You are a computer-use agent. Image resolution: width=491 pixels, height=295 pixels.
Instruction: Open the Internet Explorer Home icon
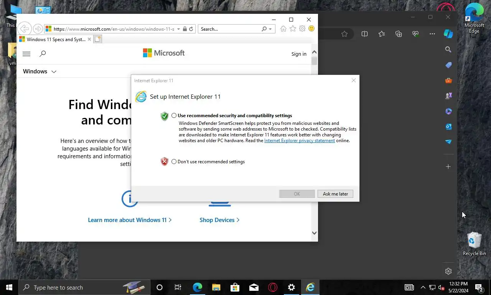tap(283, 29)
